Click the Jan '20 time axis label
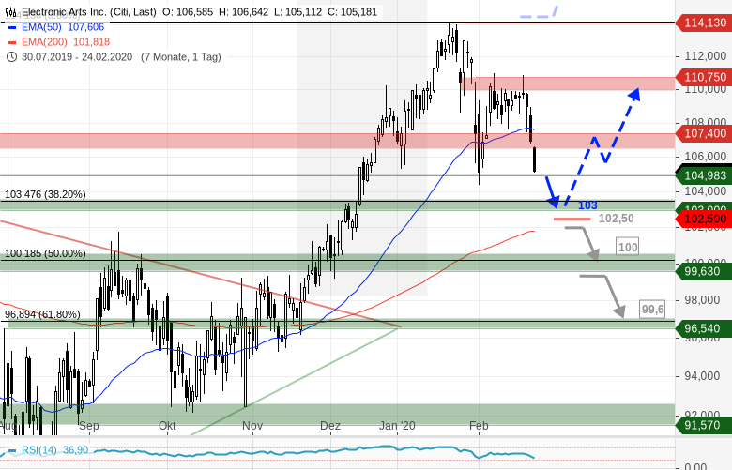This screenshot has width=732, height=470. click(396, 425)
